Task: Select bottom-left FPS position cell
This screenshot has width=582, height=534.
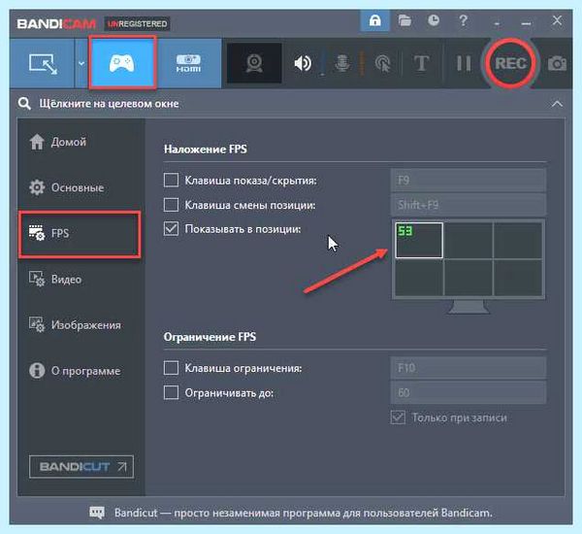Action: tap(419, 278)
